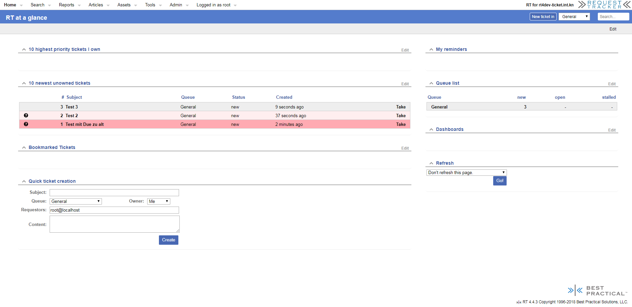
Task: Click the Subject input field
Action: click(114, 193)
